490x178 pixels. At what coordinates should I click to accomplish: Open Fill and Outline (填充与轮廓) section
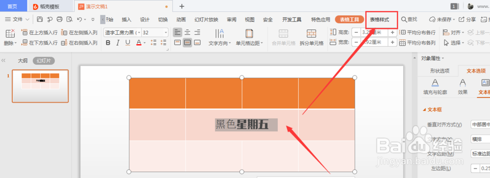[435, 87]
